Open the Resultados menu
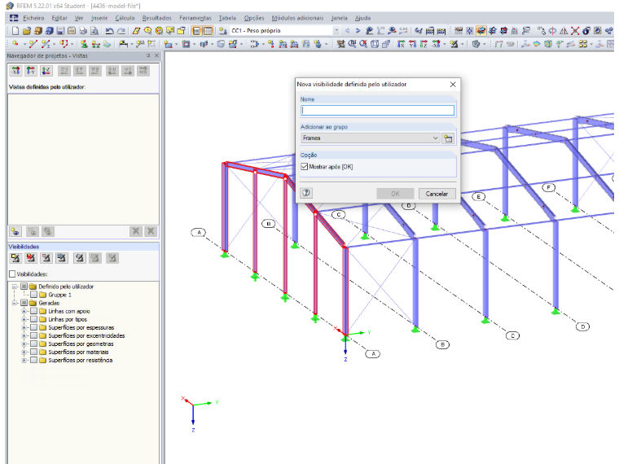This screenshot has width=619, height=464. click(156, 18)
